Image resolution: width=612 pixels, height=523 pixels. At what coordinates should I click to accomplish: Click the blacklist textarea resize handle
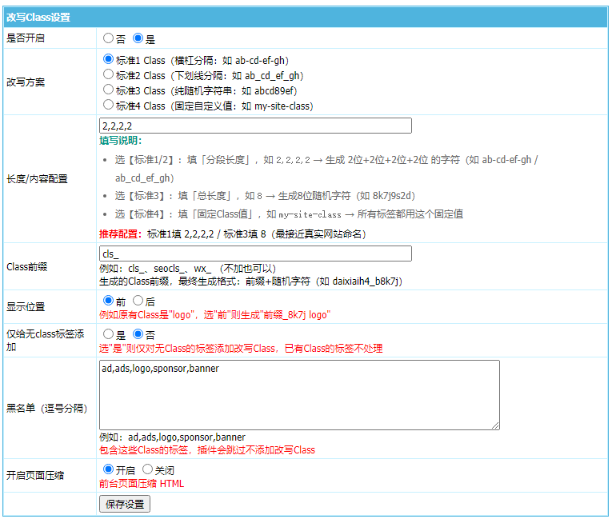[x=495, y=425]
